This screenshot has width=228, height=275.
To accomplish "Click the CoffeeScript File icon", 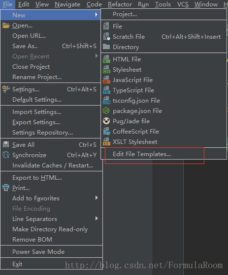I will (106, 132).
